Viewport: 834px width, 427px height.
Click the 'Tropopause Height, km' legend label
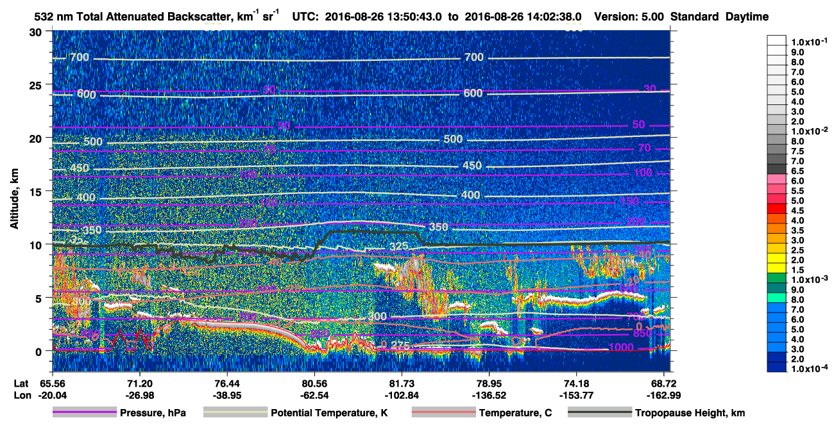pos(690,413)
